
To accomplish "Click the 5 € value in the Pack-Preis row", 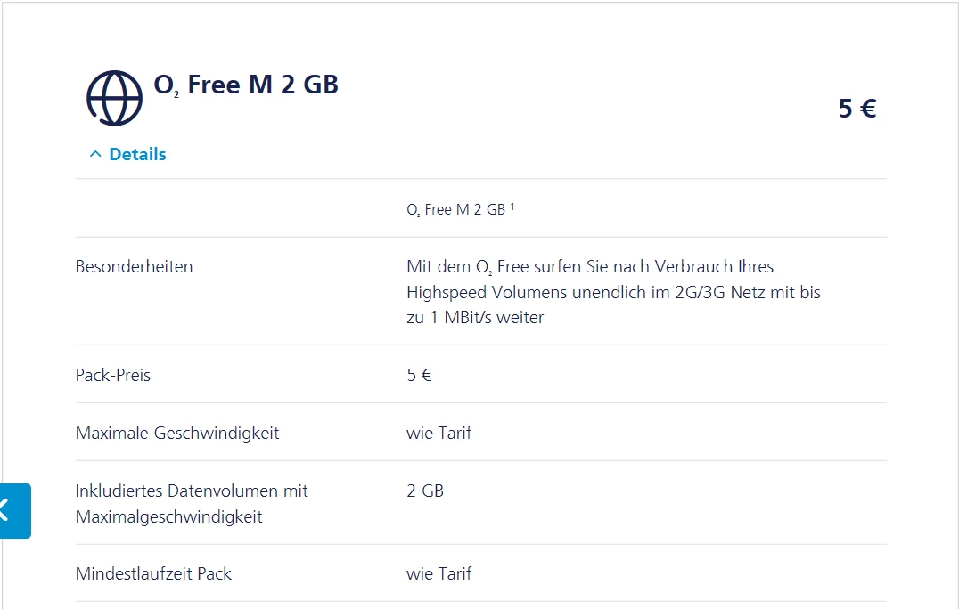I will (419, 375).
